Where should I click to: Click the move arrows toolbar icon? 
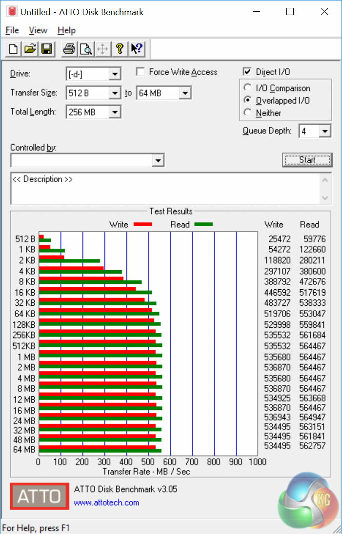pos(102,49)
